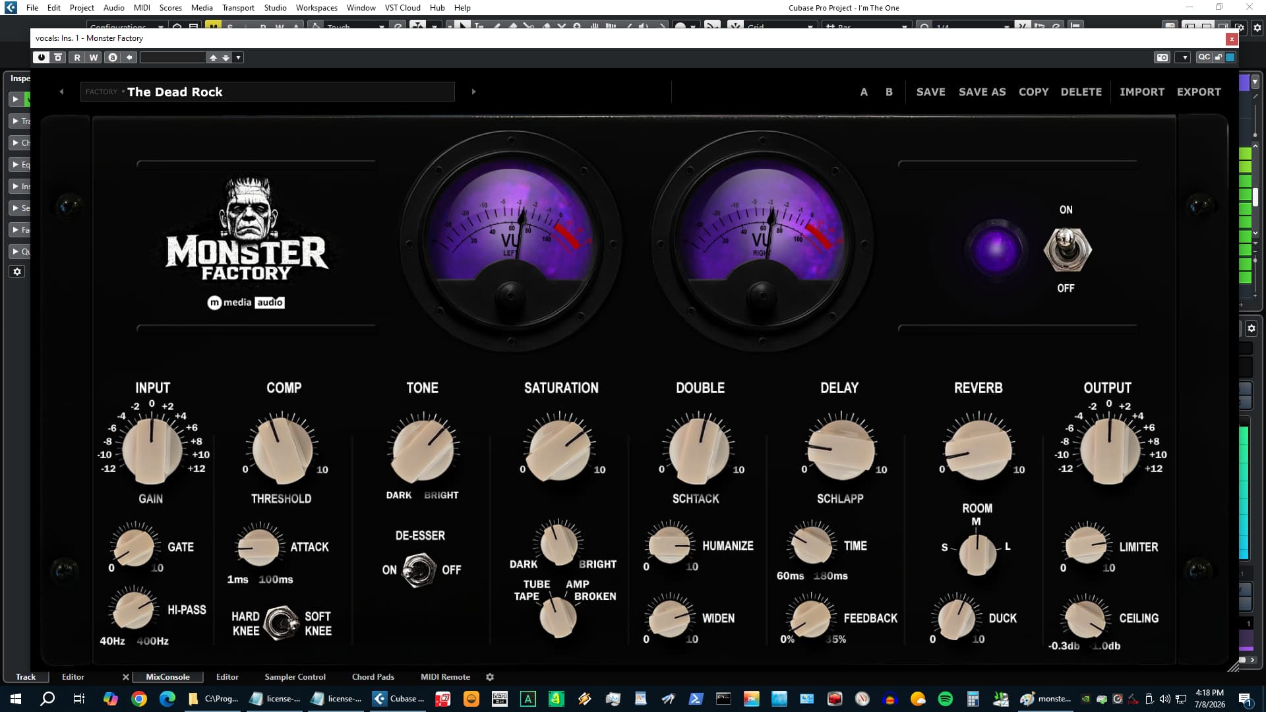
Task: Click the DELETE preset button
Action: click(1081, 92)
